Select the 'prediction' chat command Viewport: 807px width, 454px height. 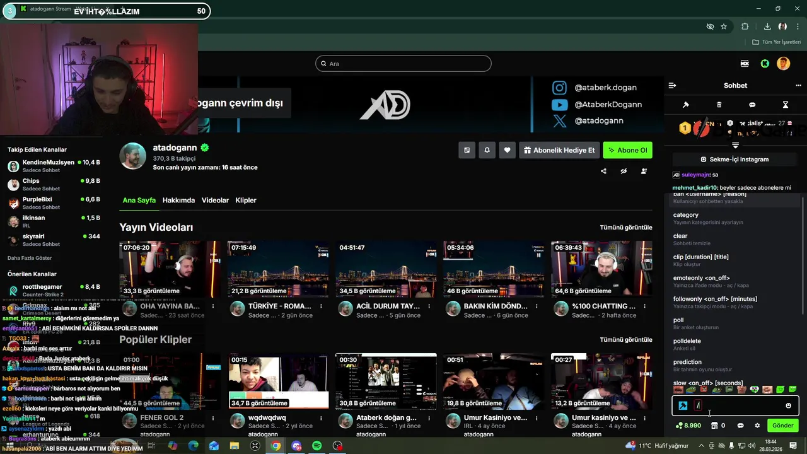tap(734, 365)
